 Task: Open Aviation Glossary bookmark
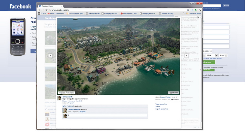166,13
